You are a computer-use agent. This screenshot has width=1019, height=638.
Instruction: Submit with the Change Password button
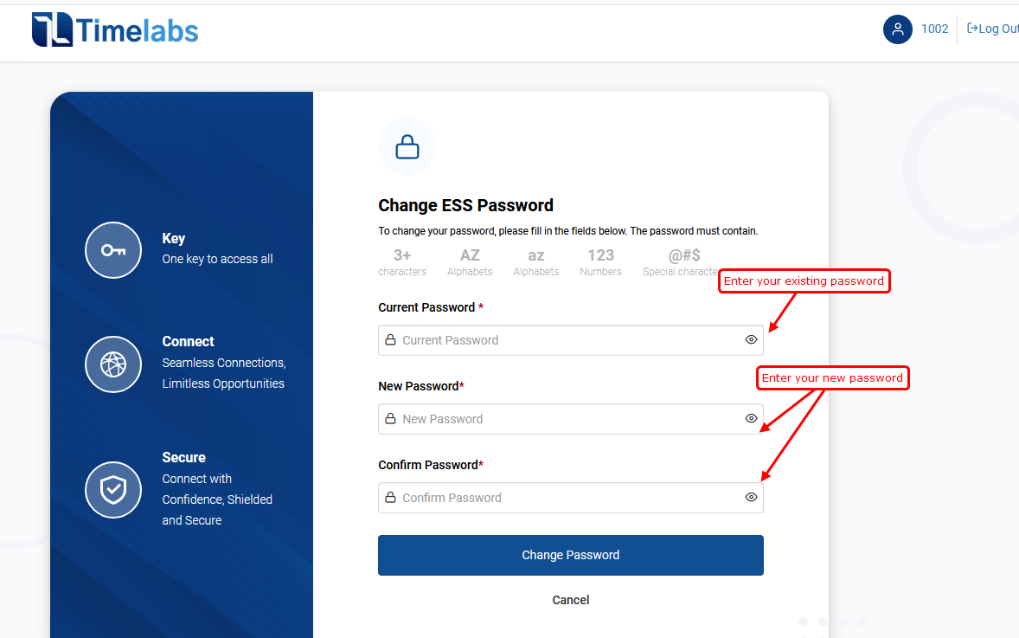pyautogui.click(x=571, y=555)
